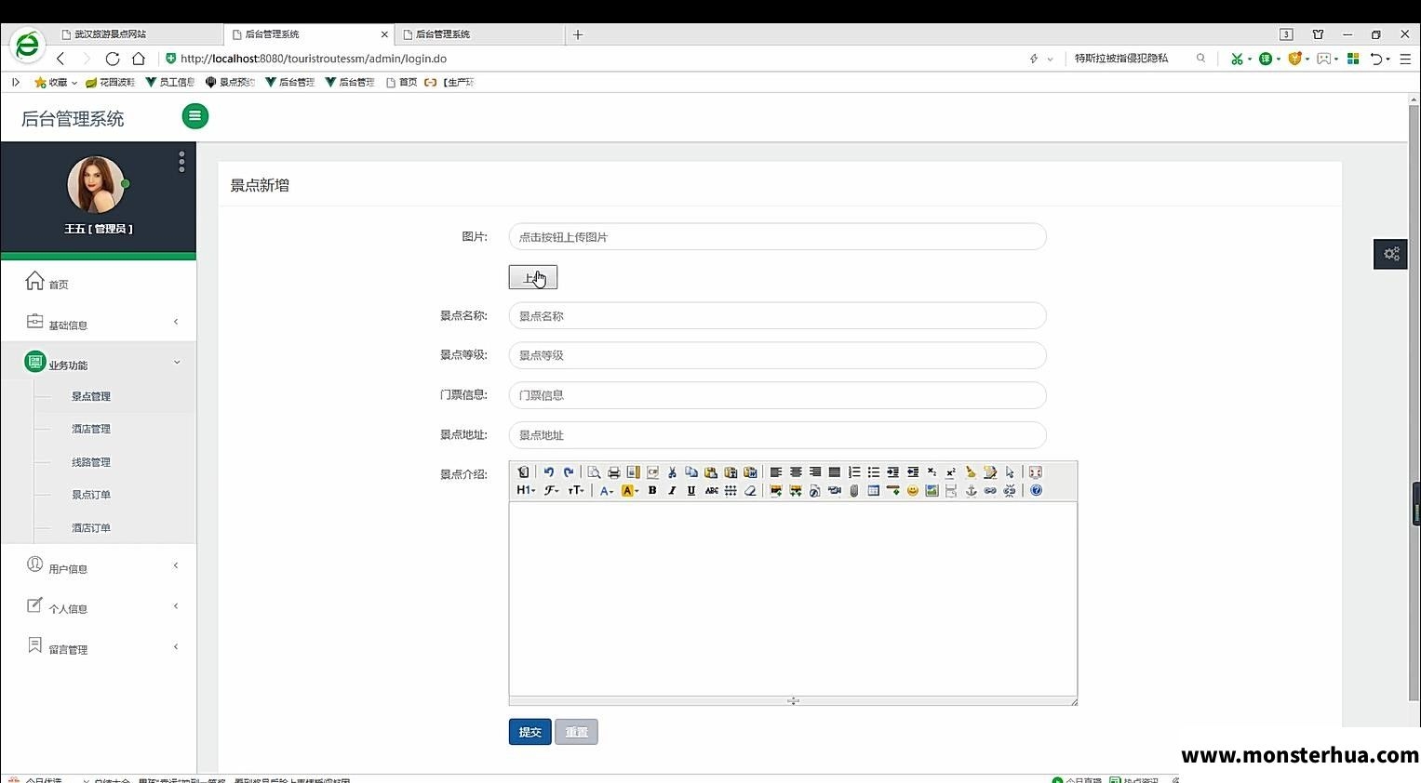Click the 景点地址 input field
Image resolution: width=1421 pixels, height=783 pixels.
tap(777, 435)
